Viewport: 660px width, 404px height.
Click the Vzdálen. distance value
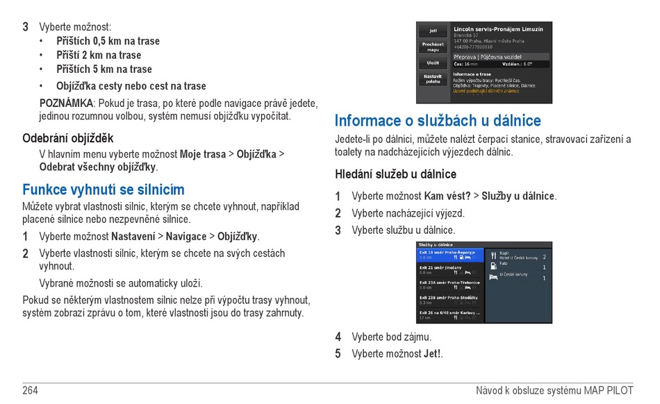pyautogui.click(x=518, y=65)
